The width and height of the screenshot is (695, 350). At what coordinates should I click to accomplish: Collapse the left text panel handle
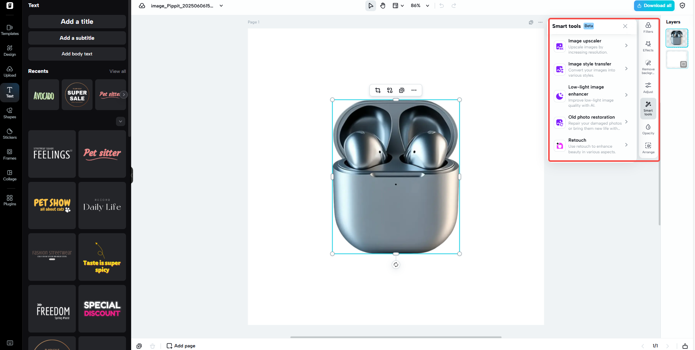tap(132, 175)
